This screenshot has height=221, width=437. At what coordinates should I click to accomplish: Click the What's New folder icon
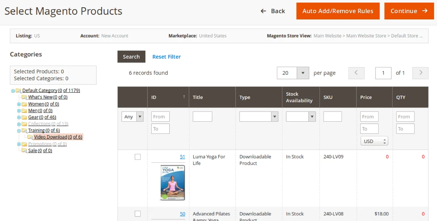pyautogui.click(x=24, y=97)
